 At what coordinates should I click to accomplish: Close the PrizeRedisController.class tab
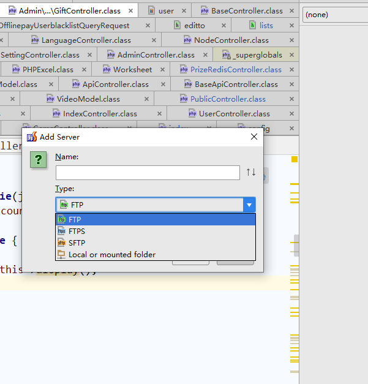tap(291, 70)
